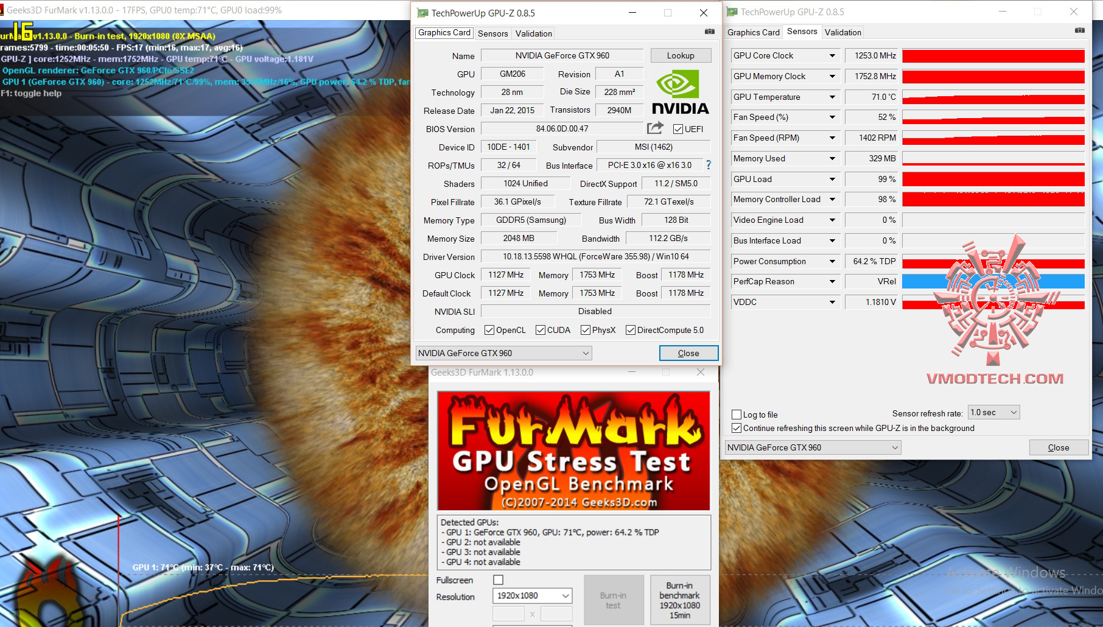The width and height of the screenshot is (1103, 627).
Task: Click the Driver Version field
Action: (595, 256)
